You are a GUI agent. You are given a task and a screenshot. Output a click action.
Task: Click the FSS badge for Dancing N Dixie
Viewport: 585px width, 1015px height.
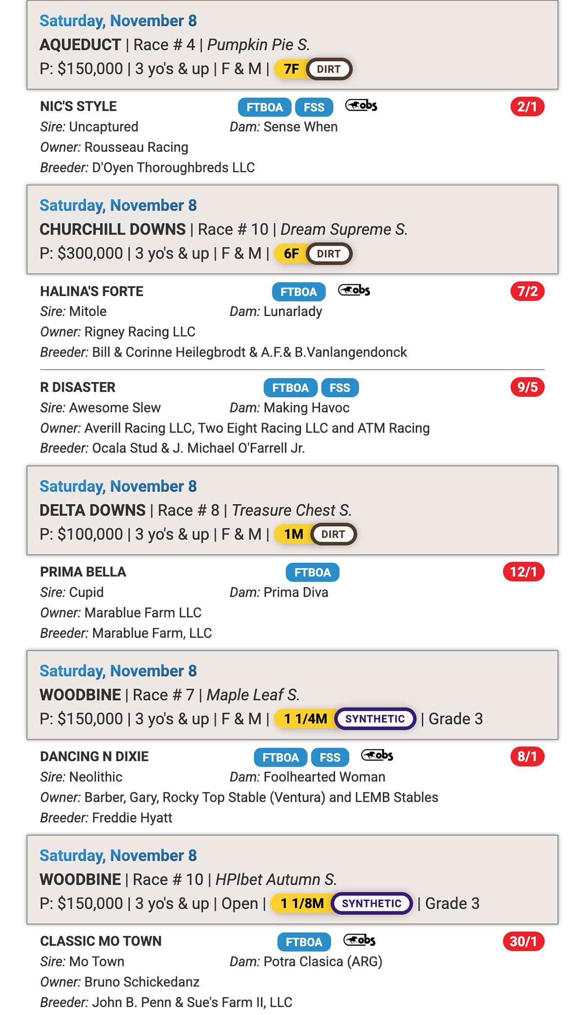point(330,757)
